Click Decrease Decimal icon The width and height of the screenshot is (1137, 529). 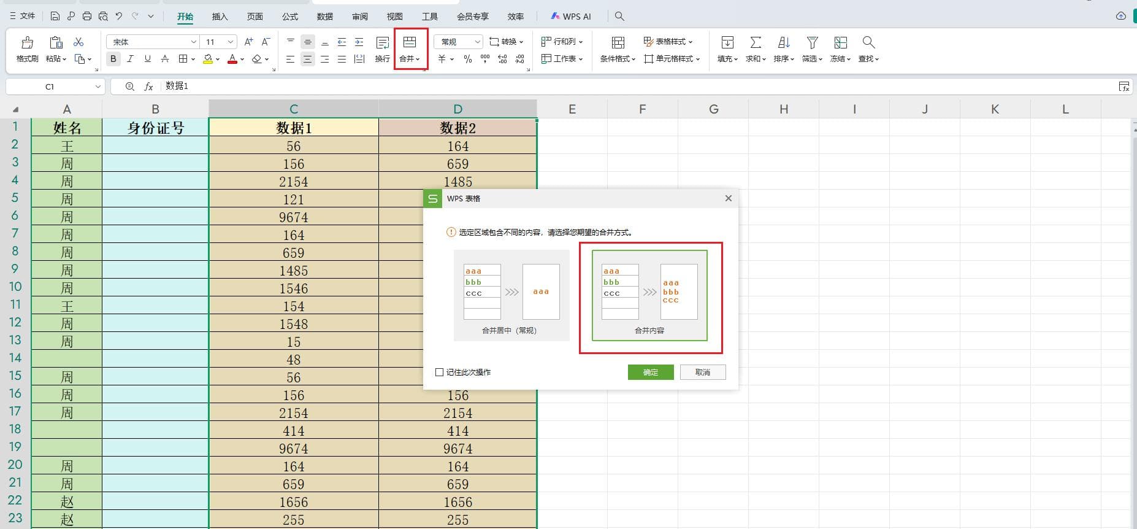(x=519, y=59)
